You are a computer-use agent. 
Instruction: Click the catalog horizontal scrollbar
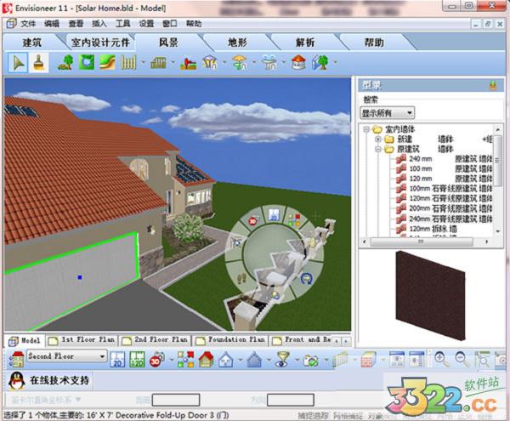pyautogui.click(x=425, y=242)
